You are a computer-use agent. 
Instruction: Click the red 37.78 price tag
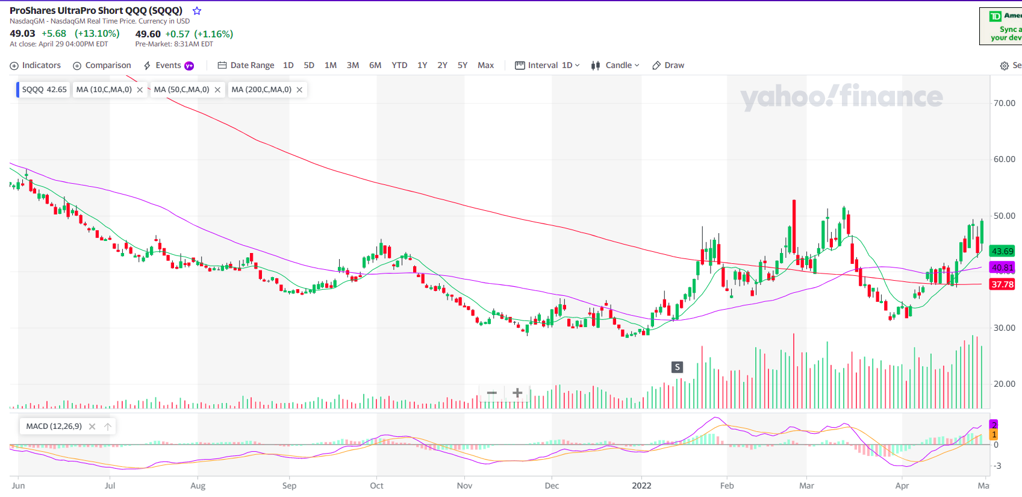pos(1002,284)
